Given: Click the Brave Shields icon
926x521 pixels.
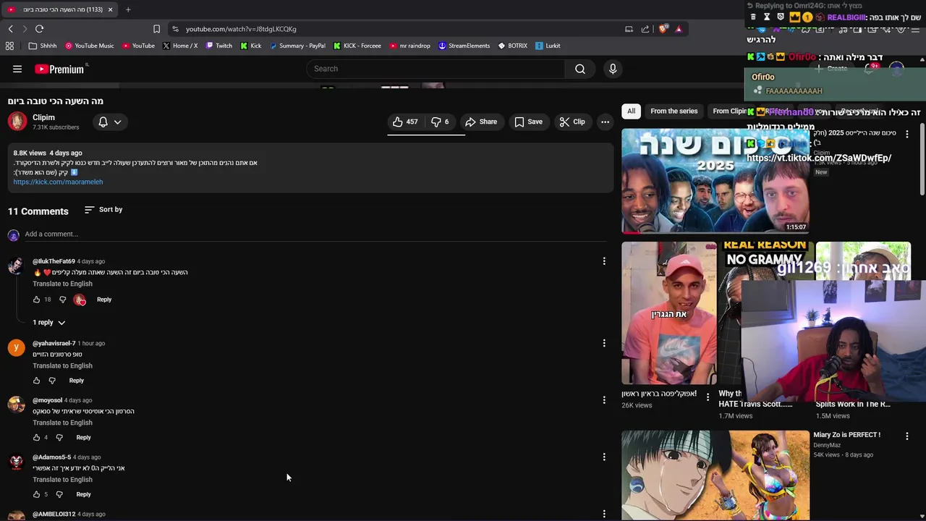Looking at the screenshot, I should click(663, 29).
